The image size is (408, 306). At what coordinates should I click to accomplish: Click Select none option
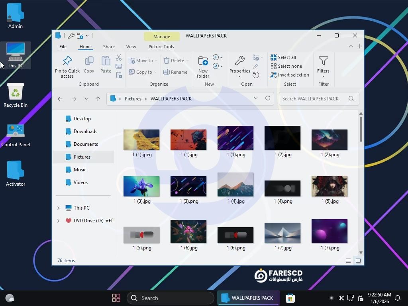click(286, 66)
